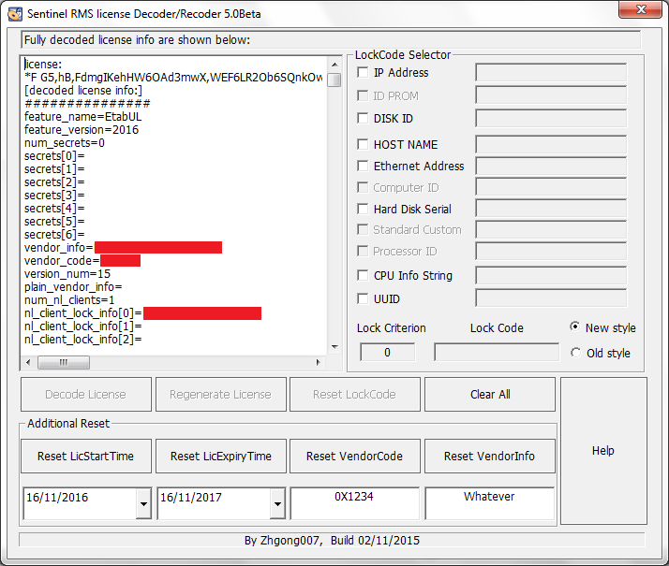Click Reset LicStartTime button
The width and height of the screenshot is (669, 566).
pyautogui.click(x=86, y=457)
